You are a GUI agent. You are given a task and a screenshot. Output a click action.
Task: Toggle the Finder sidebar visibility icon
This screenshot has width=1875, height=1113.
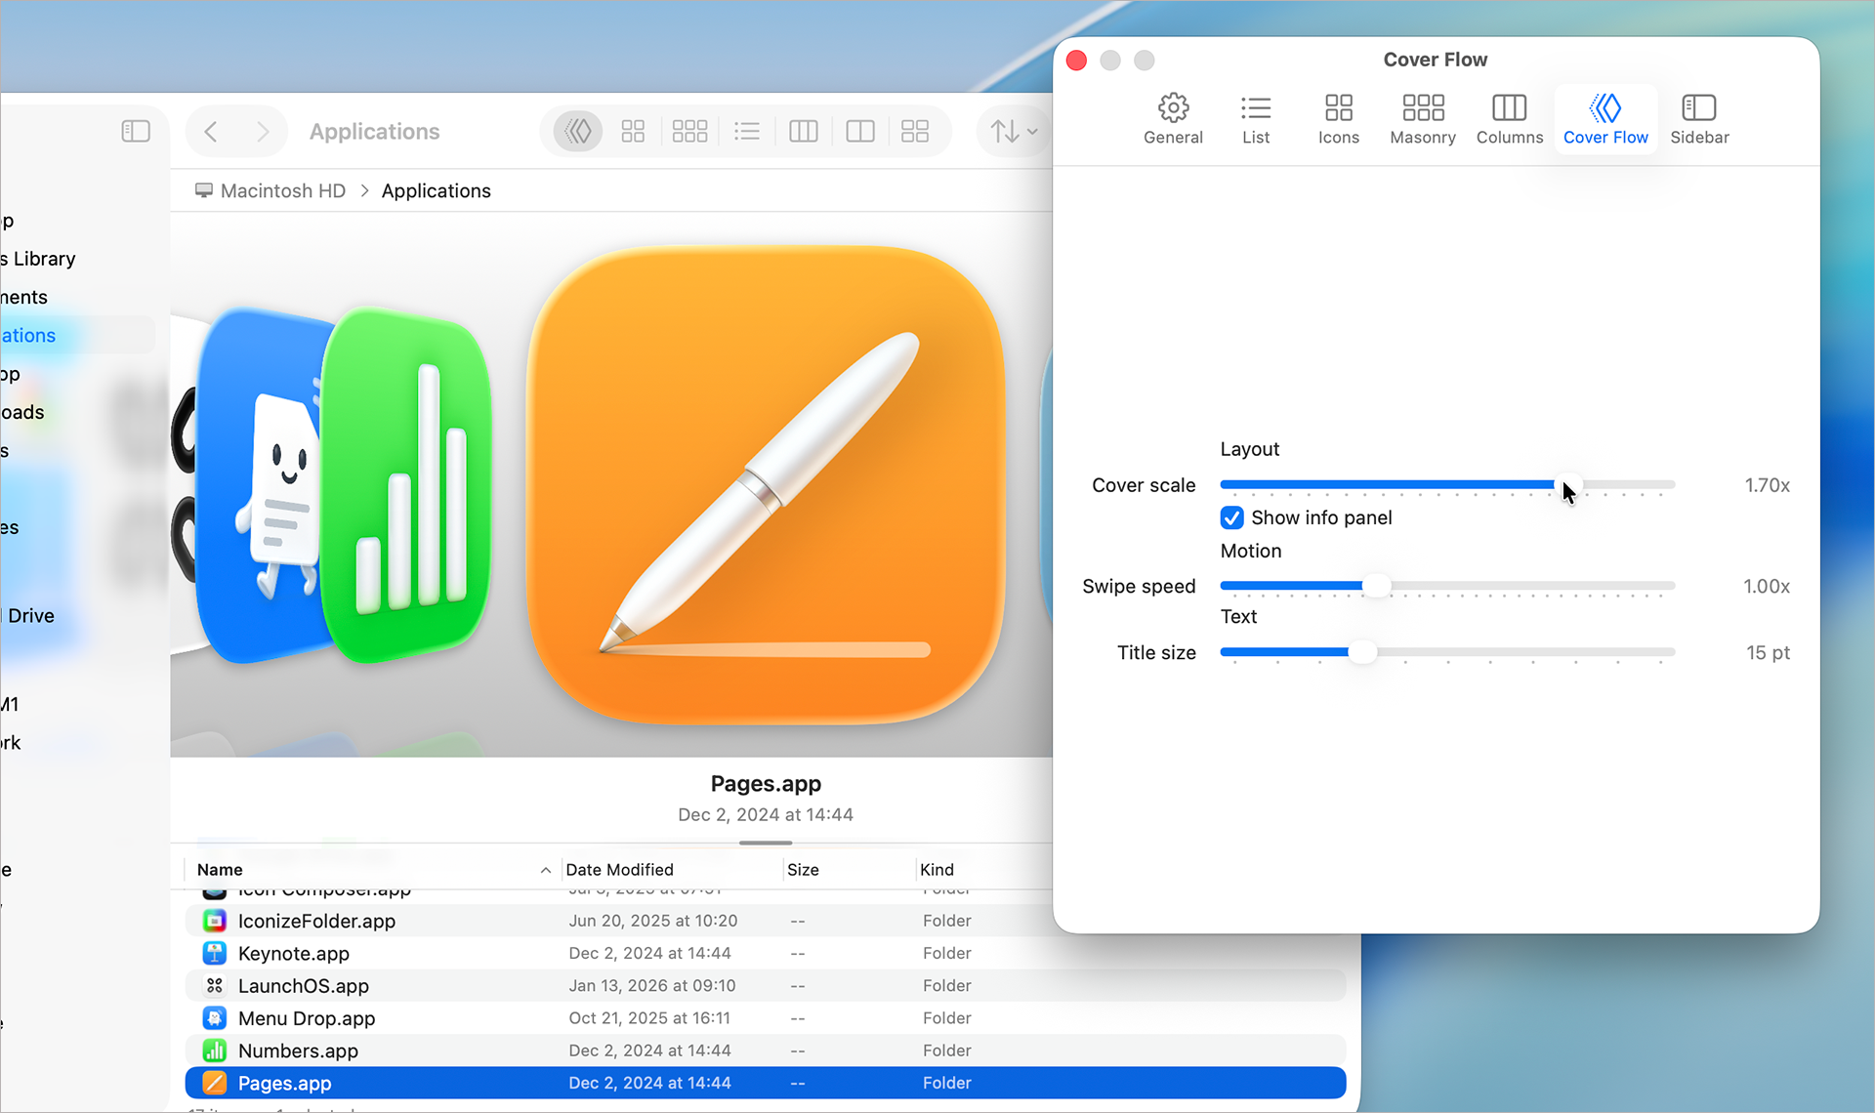click(x=136, y=130)
